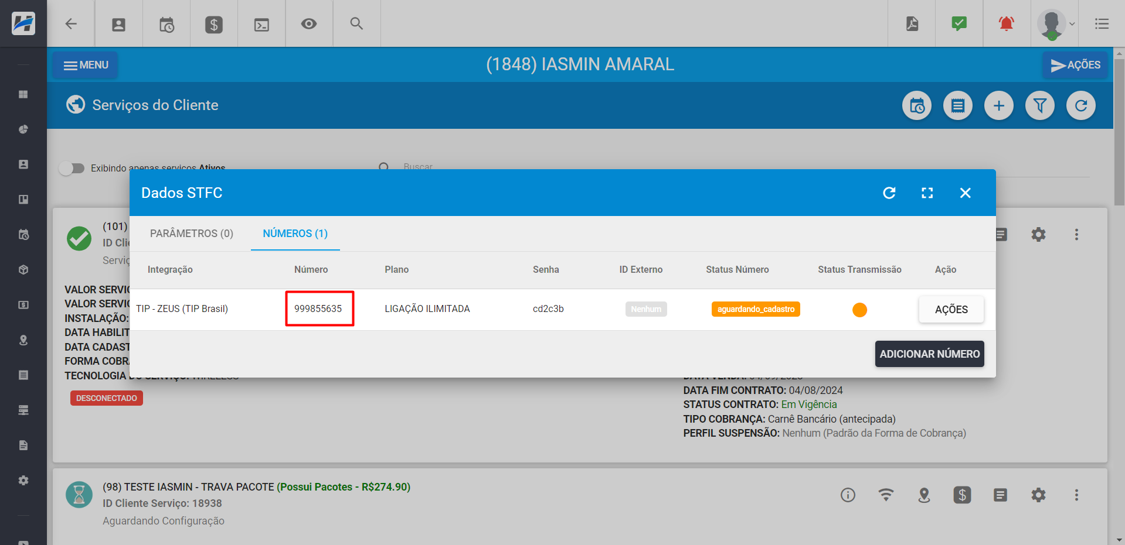The width and height of the screenshot is (1125, 545).
Task: Click the Status Número column header
Action: [x=737, y=270]
